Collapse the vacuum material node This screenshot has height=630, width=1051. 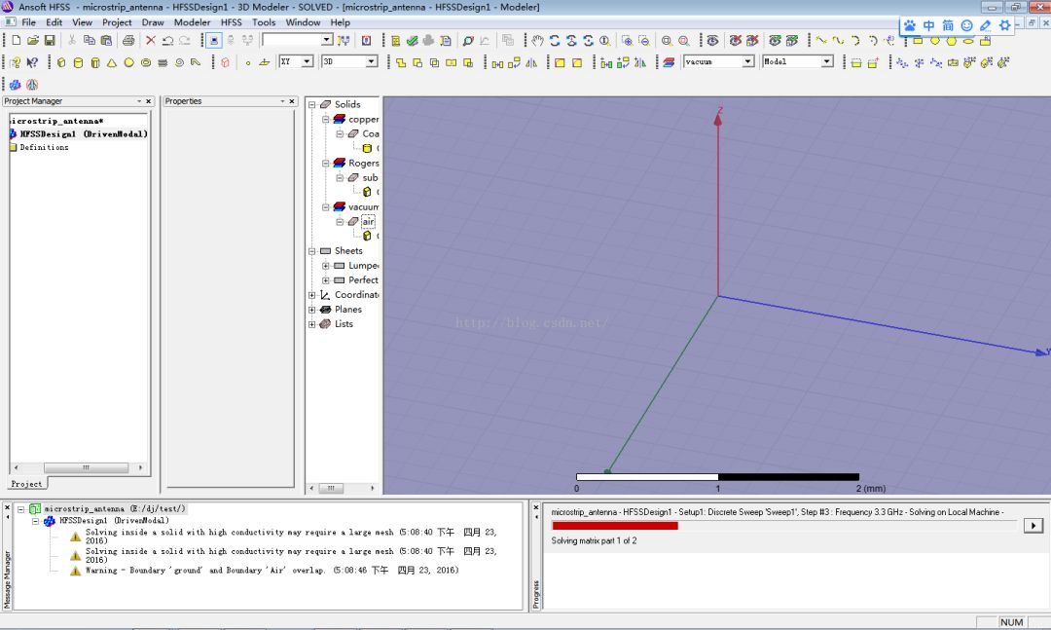[326, 207]
